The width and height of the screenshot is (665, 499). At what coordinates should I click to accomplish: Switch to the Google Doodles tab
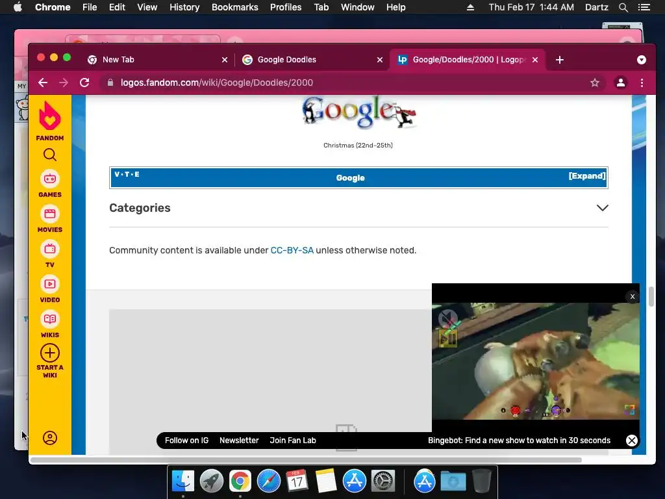point(313,60)
